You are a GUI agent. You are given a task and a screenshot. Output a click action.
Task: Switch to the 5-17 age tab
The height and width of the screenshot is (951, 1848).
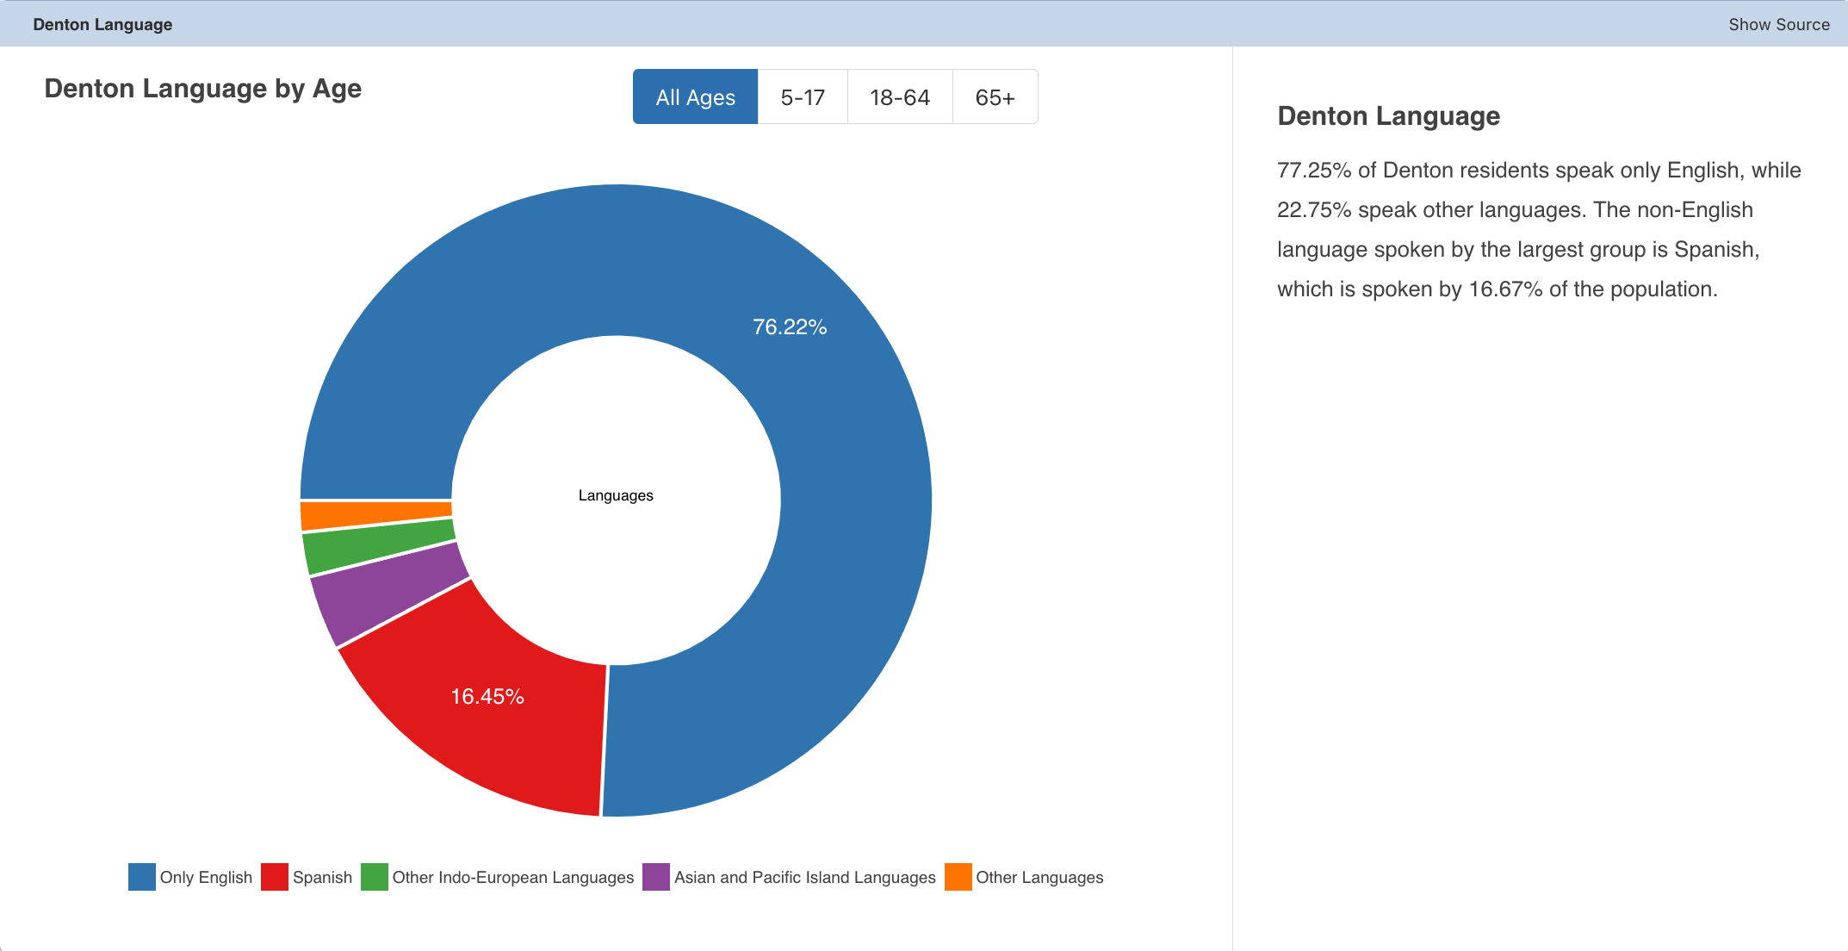803,96
